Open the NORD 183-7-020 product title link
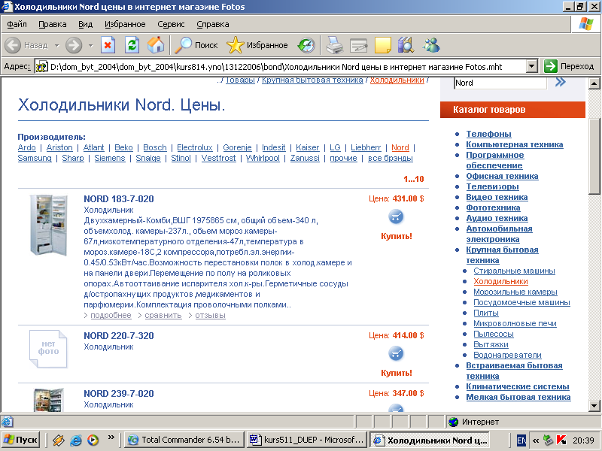Image resolution: width=602 pixels, height=451 pixels. pos(119,199)
